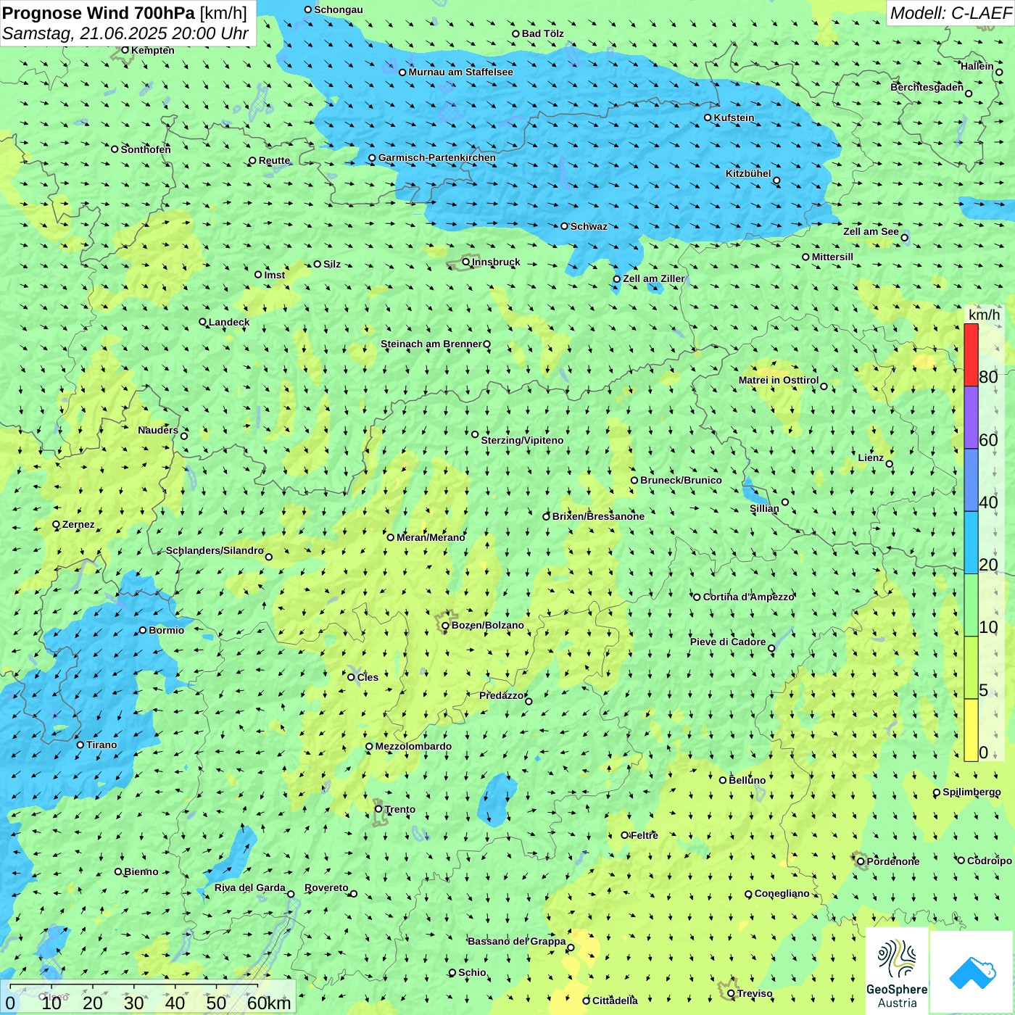Click the Mittersill label
Viewport: 1015px width, 1015px height.
coord(832,257)
